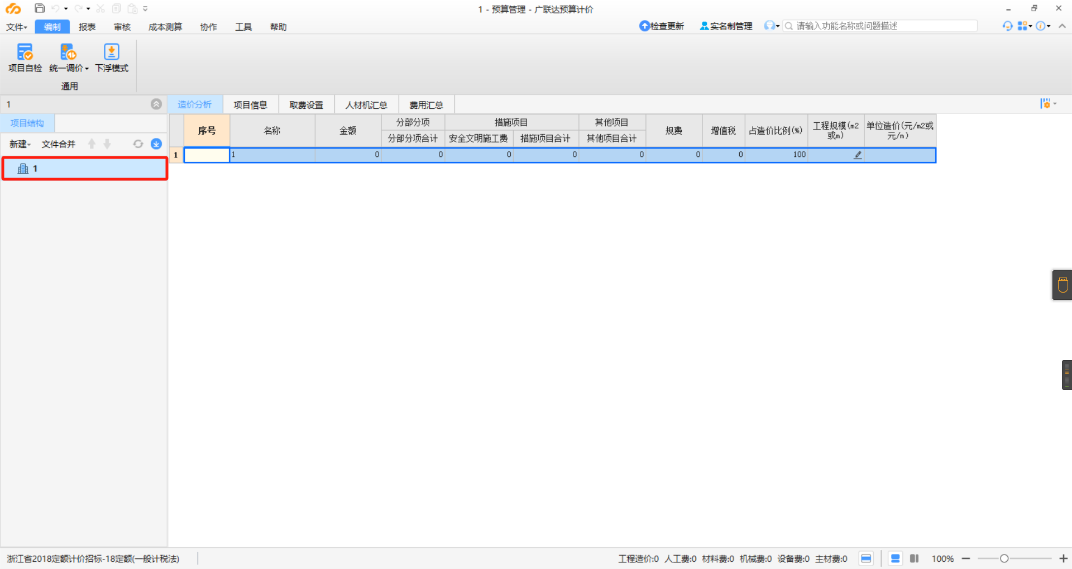Click the 序号 column header
1072x569 pixels.
point(207,131)
